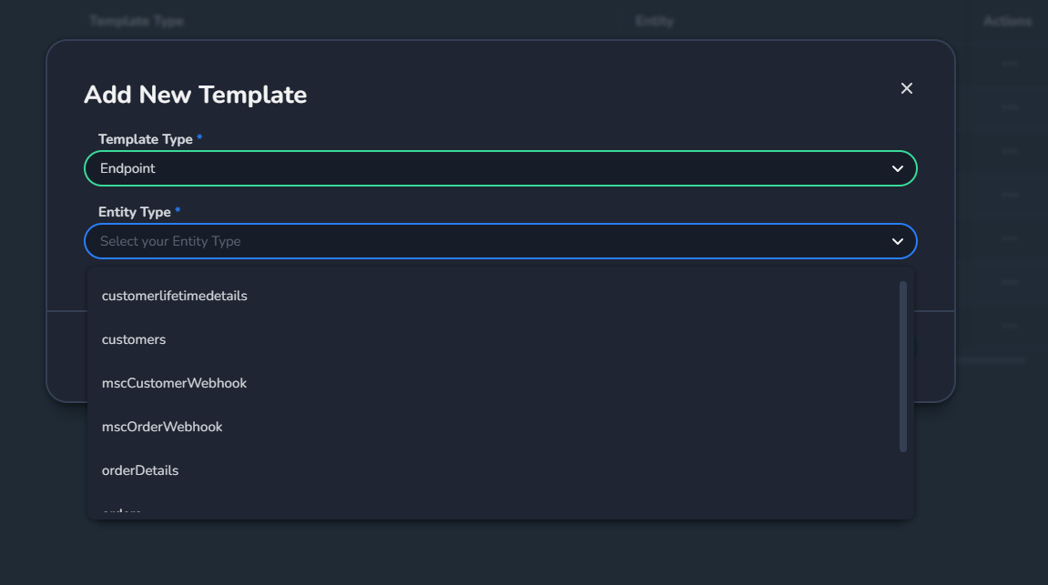Open the Template Type dropdown showing Endpoint

501,168
